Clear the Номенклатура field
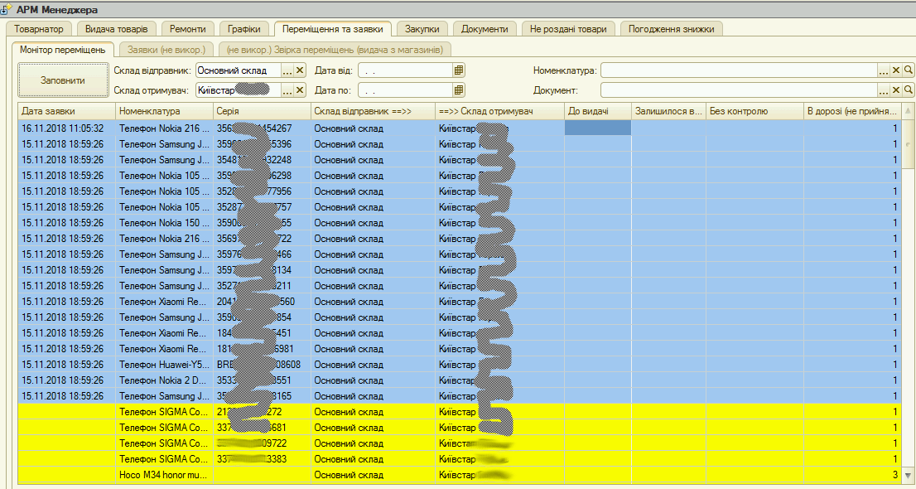Screen dimensions: 916x489 pos(895,70)
